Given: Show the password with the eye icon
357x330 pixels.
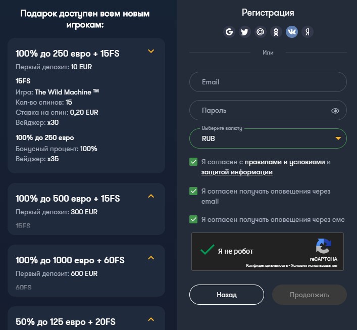Looking at the screenshot, I should pyautogui.click(x=335, y=111).
